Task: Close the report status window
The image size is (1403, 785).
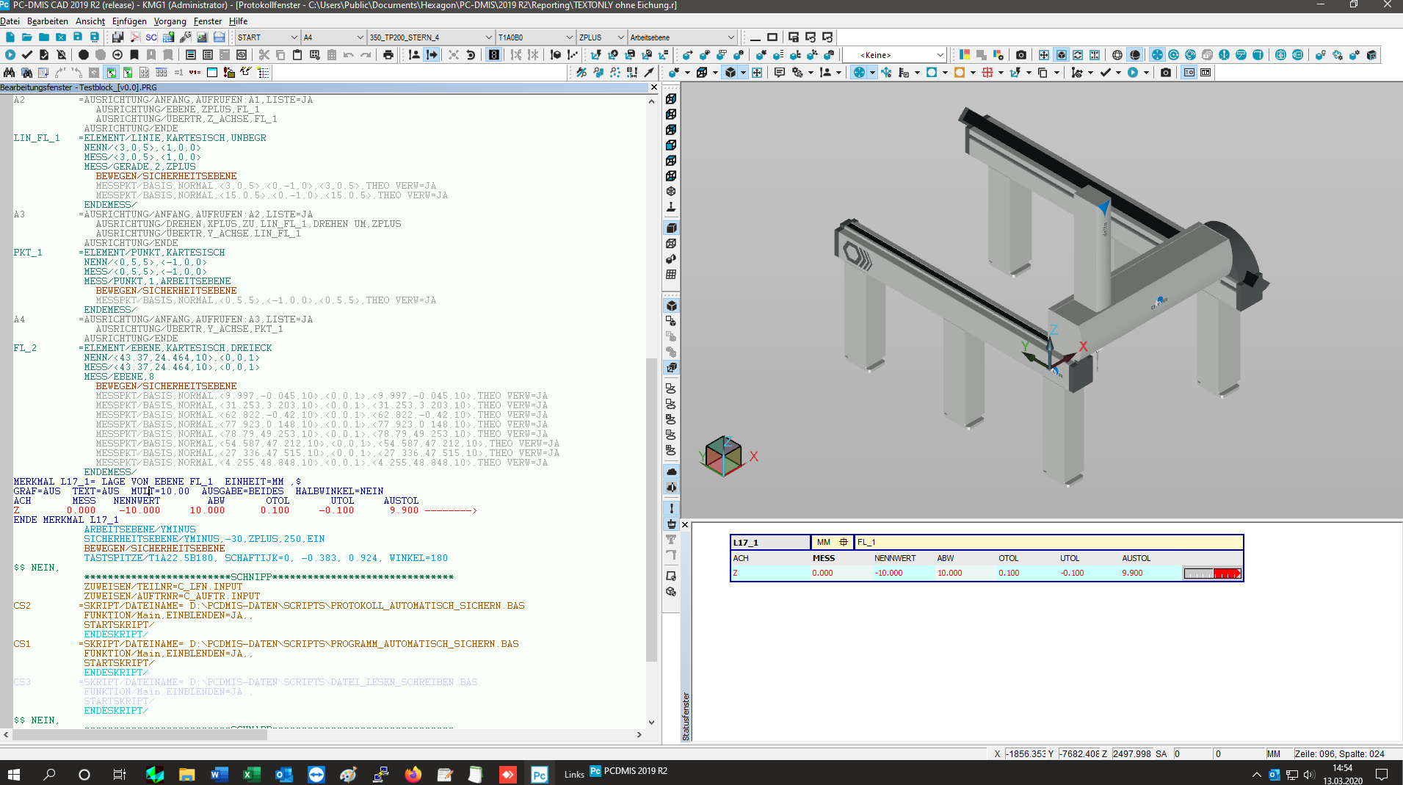Action: [685, 524]
